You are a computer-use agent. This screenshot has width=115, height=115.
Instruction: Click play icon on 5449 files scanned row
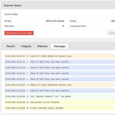[28, 91]
